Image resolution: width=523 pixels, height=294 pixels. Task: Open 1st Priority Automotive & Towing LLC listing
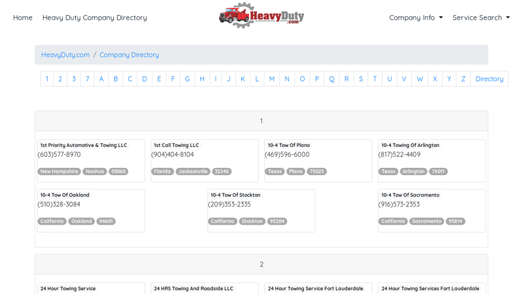pyautogui.click(x=84, y=145)
